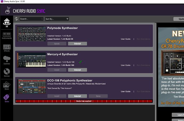Open the Mercury-4 Synthesizer User Guide
The image size is (184, 121).
pyautogui.click(x=126, y=65)
